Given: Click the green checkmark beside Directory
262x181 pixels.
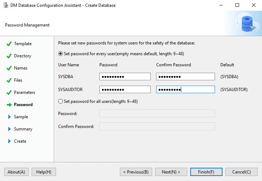Looking at the screenshot, I should click(9, 56).
